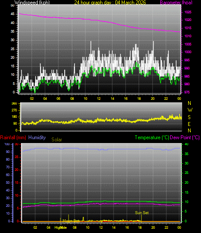Click the 100 humidity scale value

7,144
